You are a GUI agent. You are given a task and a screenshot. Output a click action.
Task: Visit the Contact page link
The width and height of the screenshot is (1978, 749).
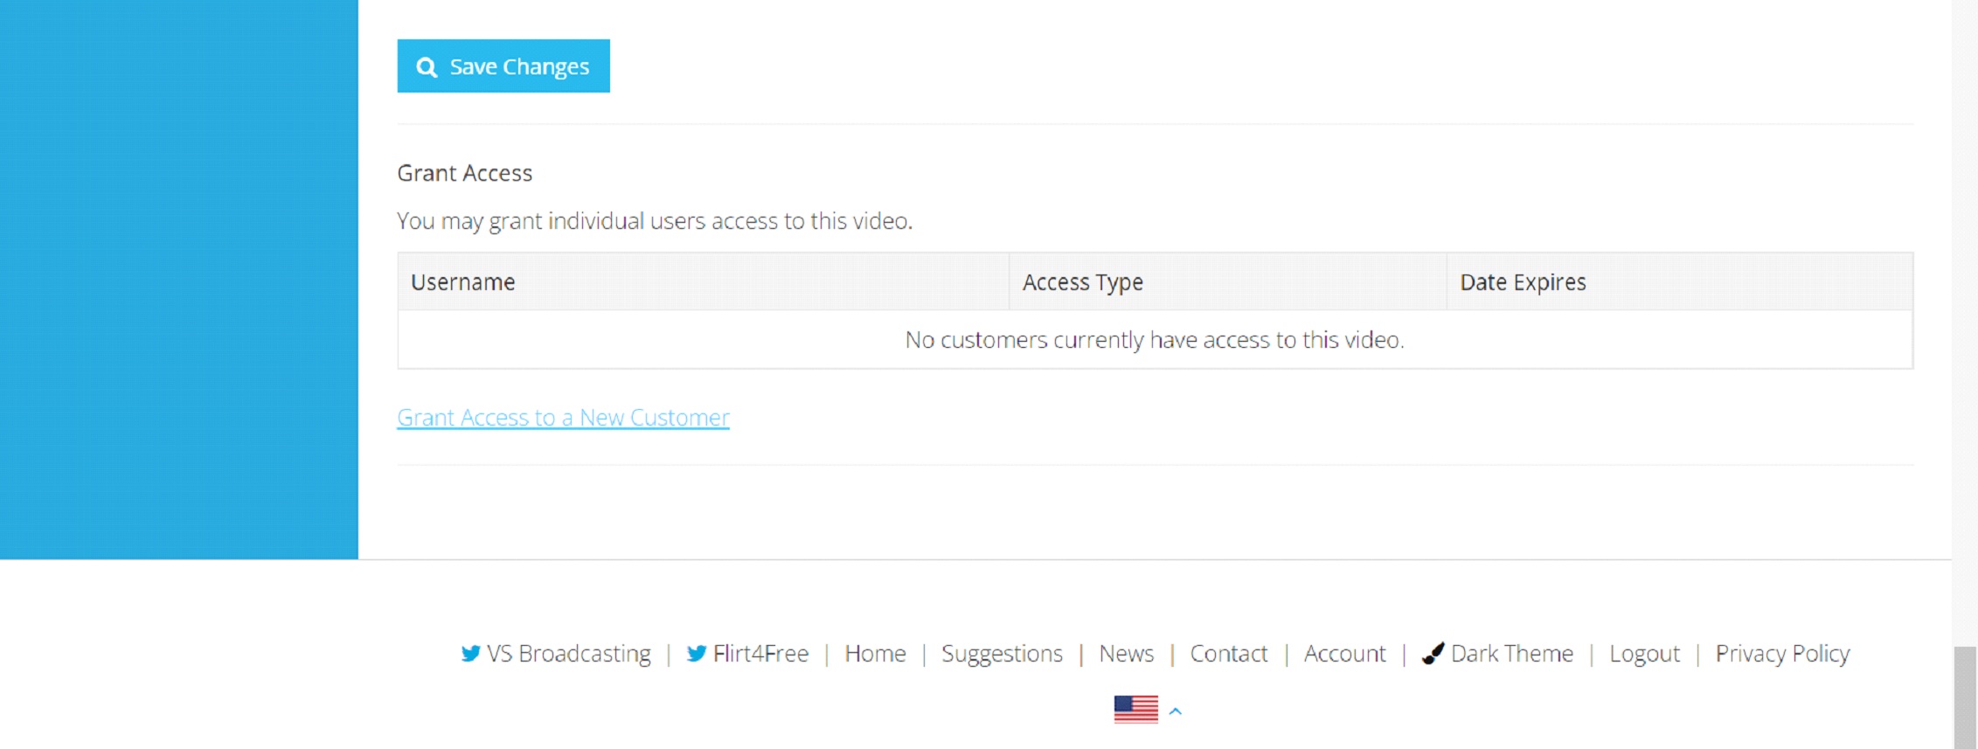pos(1228,654)
